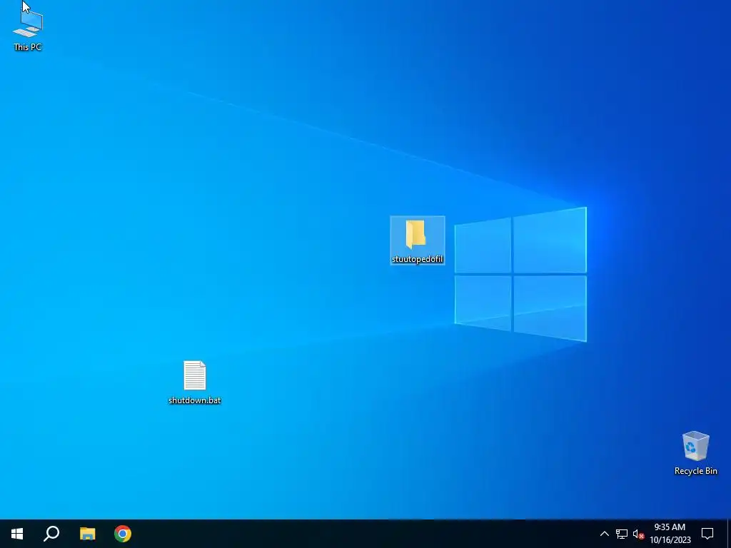Select the This PC desktop icon
The height and width of the screenshot is (548, 731).
coord(28,30)
